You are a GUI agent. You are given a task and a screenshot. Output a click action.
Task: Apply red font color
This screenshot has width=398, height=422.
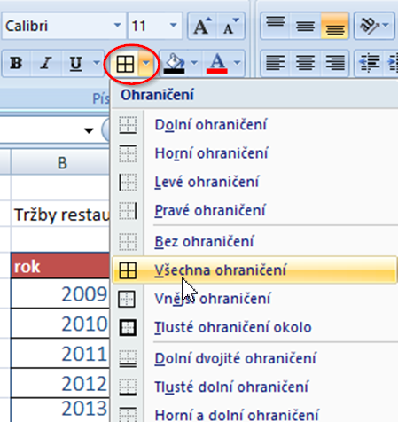pyautogui.click(x=217, y=63)
